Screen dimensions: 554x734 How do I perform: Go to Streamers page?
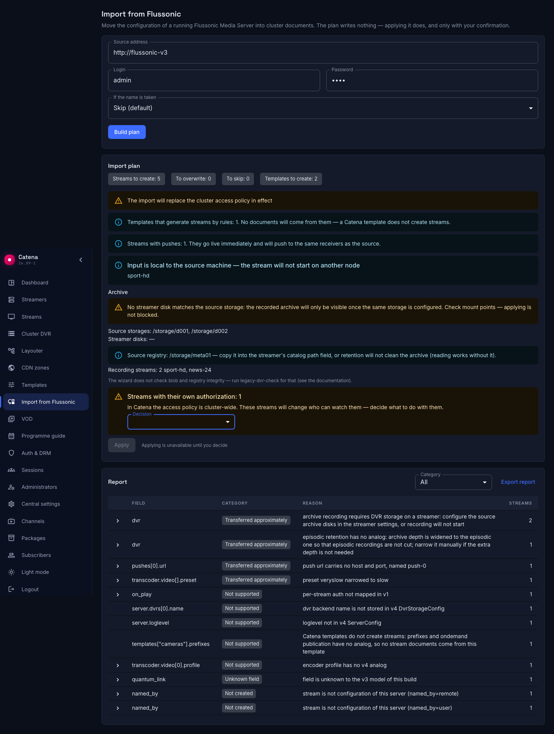(x=46, y=299)
